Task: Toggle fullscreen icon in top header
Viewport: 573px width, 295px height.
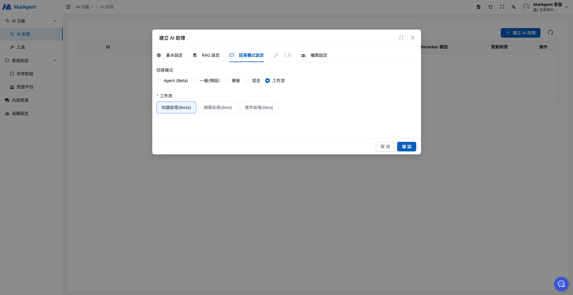Action: tap(502, 7)
